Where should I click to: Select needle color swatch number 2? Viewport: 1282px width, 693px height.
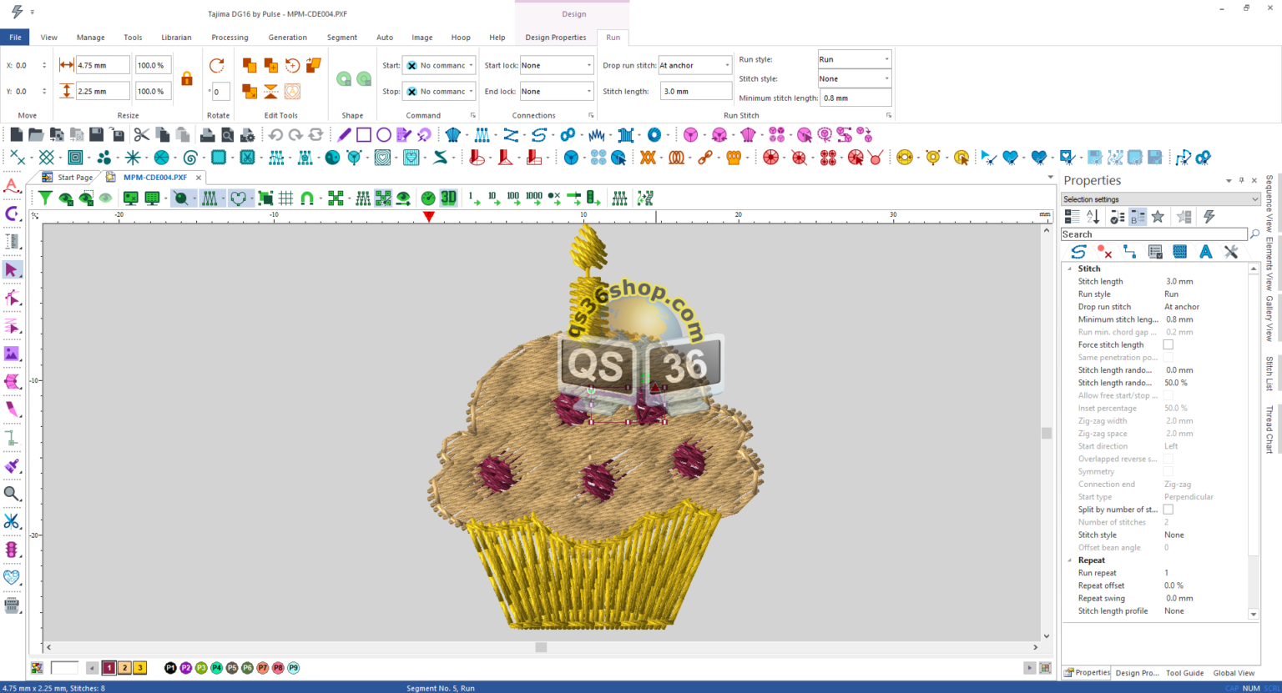point(124,668)
